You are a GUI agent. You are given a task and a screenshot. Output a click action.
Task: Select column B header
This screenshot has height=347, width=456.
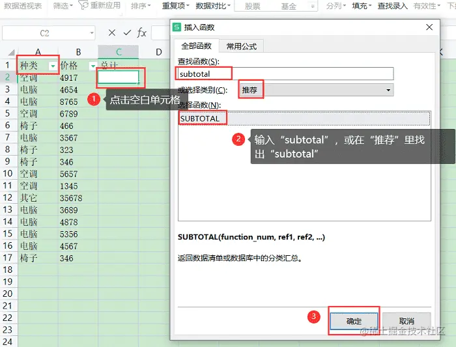[x=78, y=52]
